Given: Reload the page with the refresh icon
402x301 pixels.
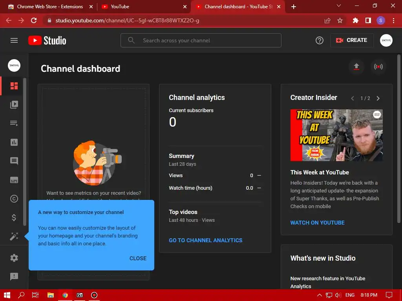Looking at the screenshot, I should coord(34,20).
